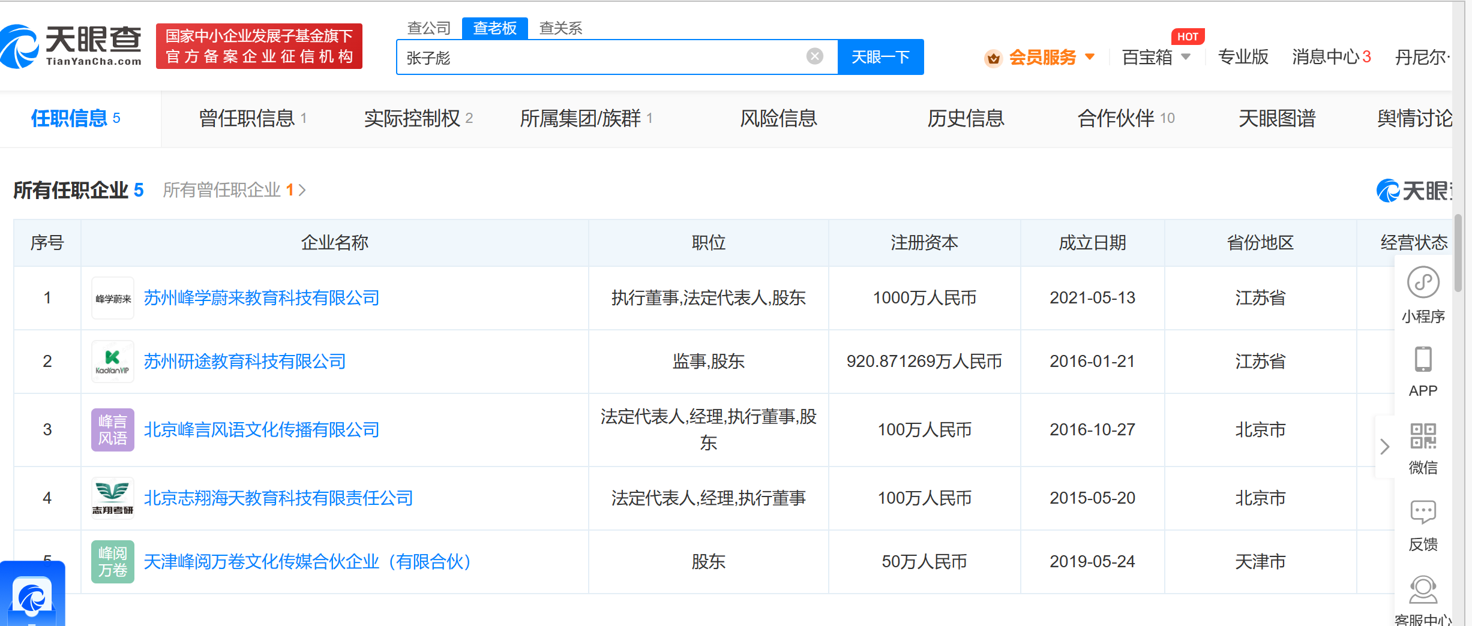Open the 苏州峰学蔚来教育科技有限公司 company link
Viewport: 1472px width, 626px height.
pos(262,298)
